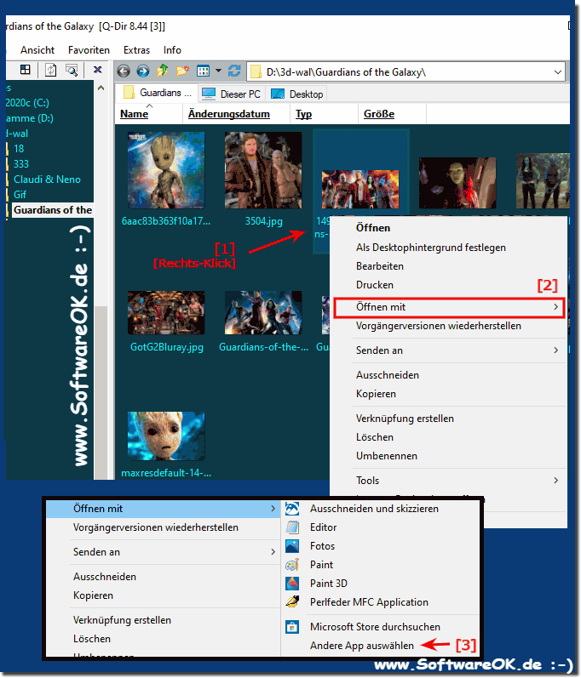Select the Claudi & Neno folder

tap(47, 179)
